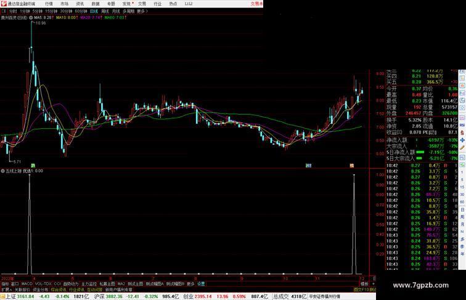Select the MACD indicator tab

point(27,284)
